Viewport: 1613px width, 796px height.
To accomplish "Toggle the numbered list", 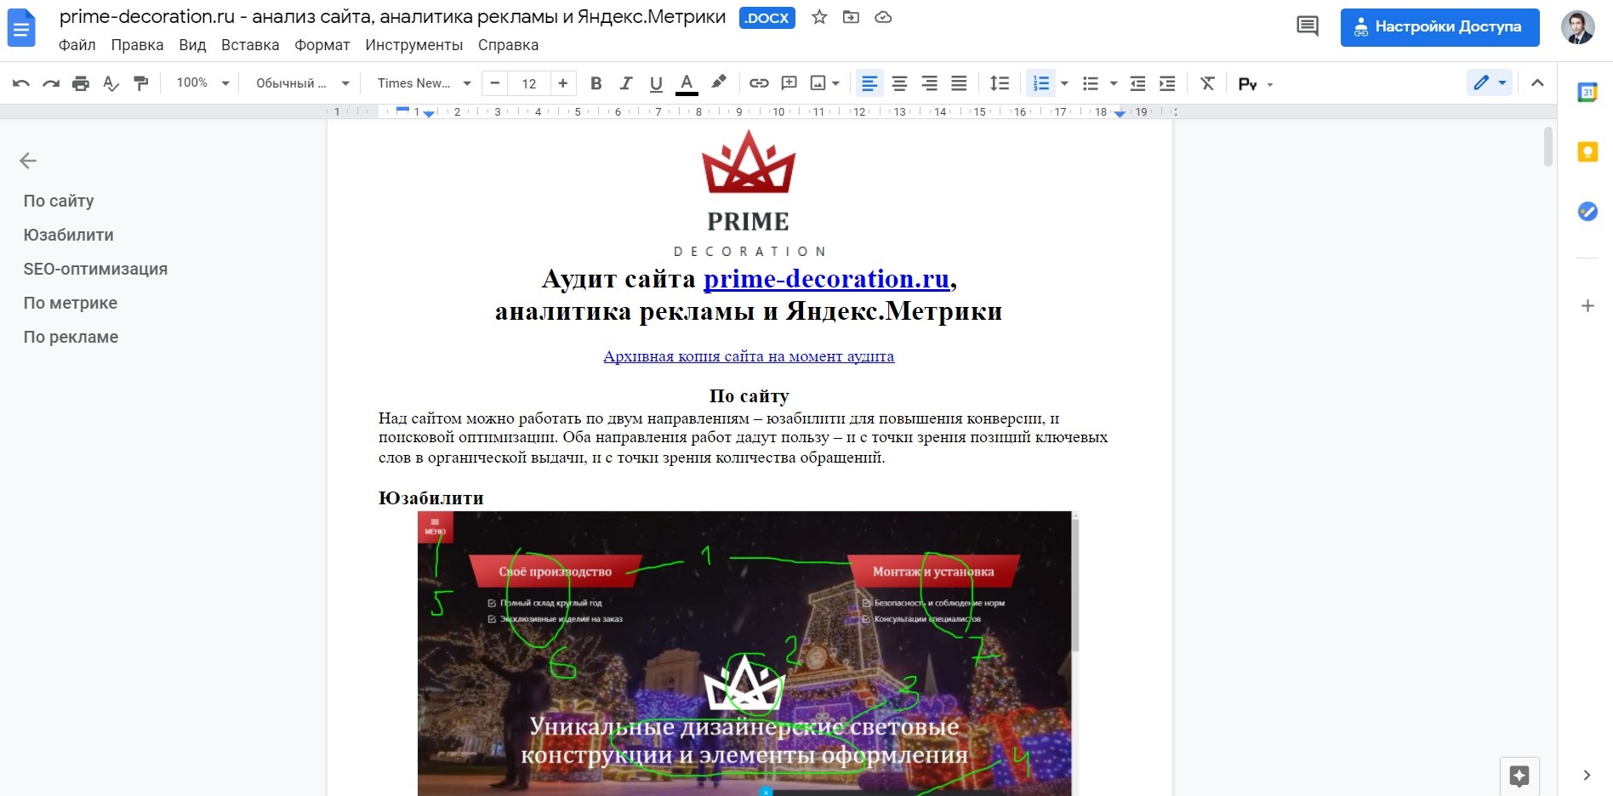I will tap(1040, 83).
